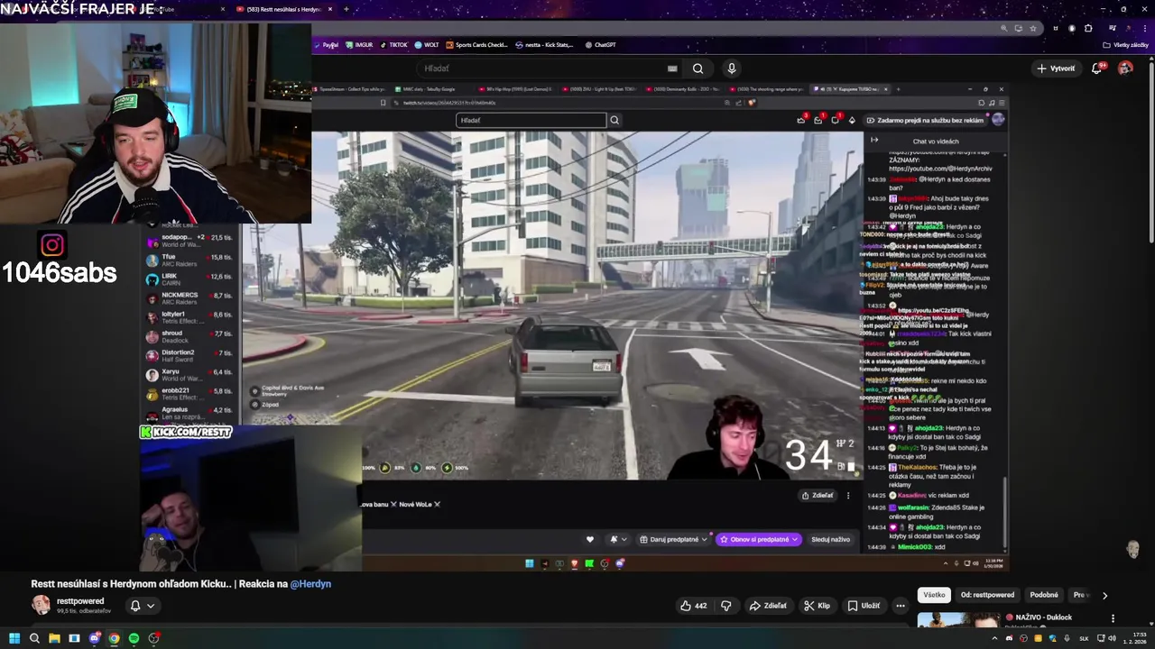Viewport: 1155px width, 649px height.
Task: Open File Explorer from the taskbar
Action: pos(54,638)
